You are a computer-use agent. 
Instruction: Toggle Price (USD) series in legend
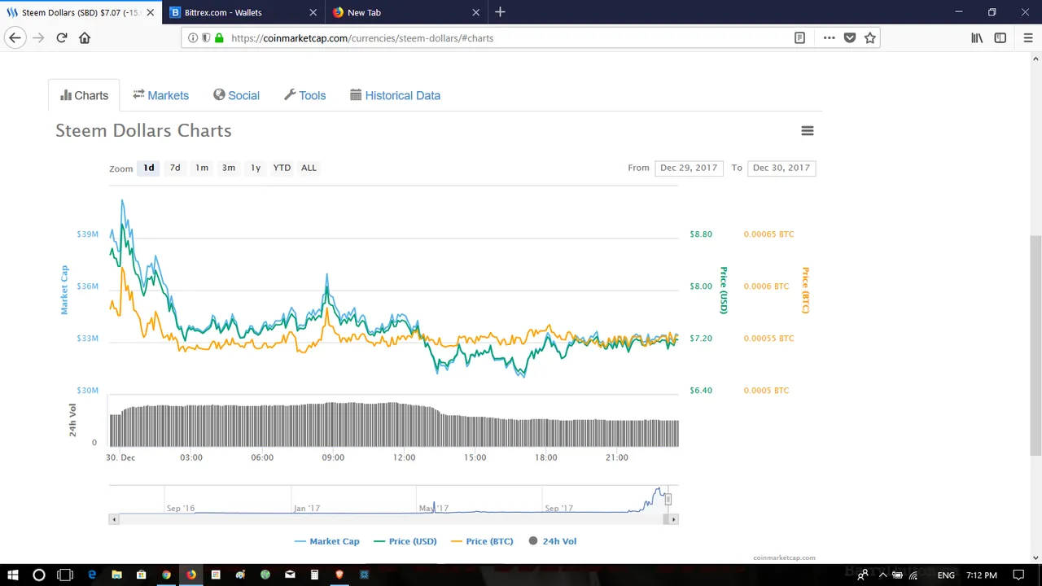coord(405,541)
